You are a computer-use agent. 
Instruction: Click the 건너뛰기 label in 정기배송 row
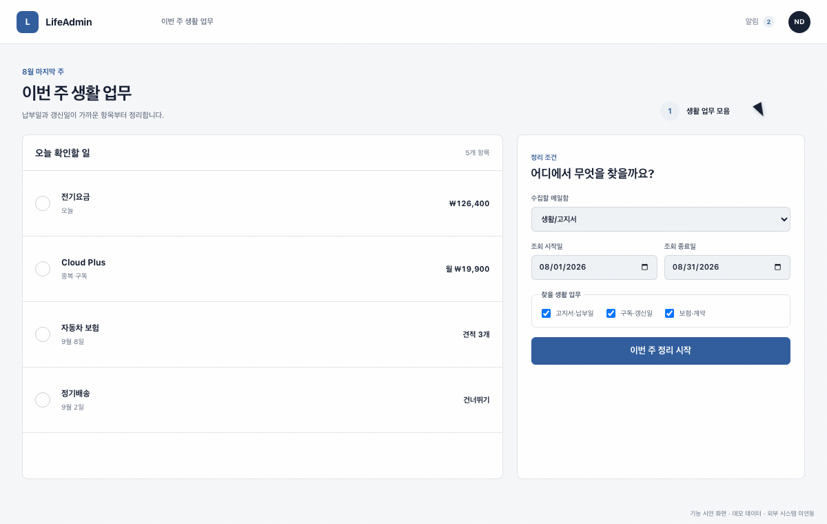476,400
